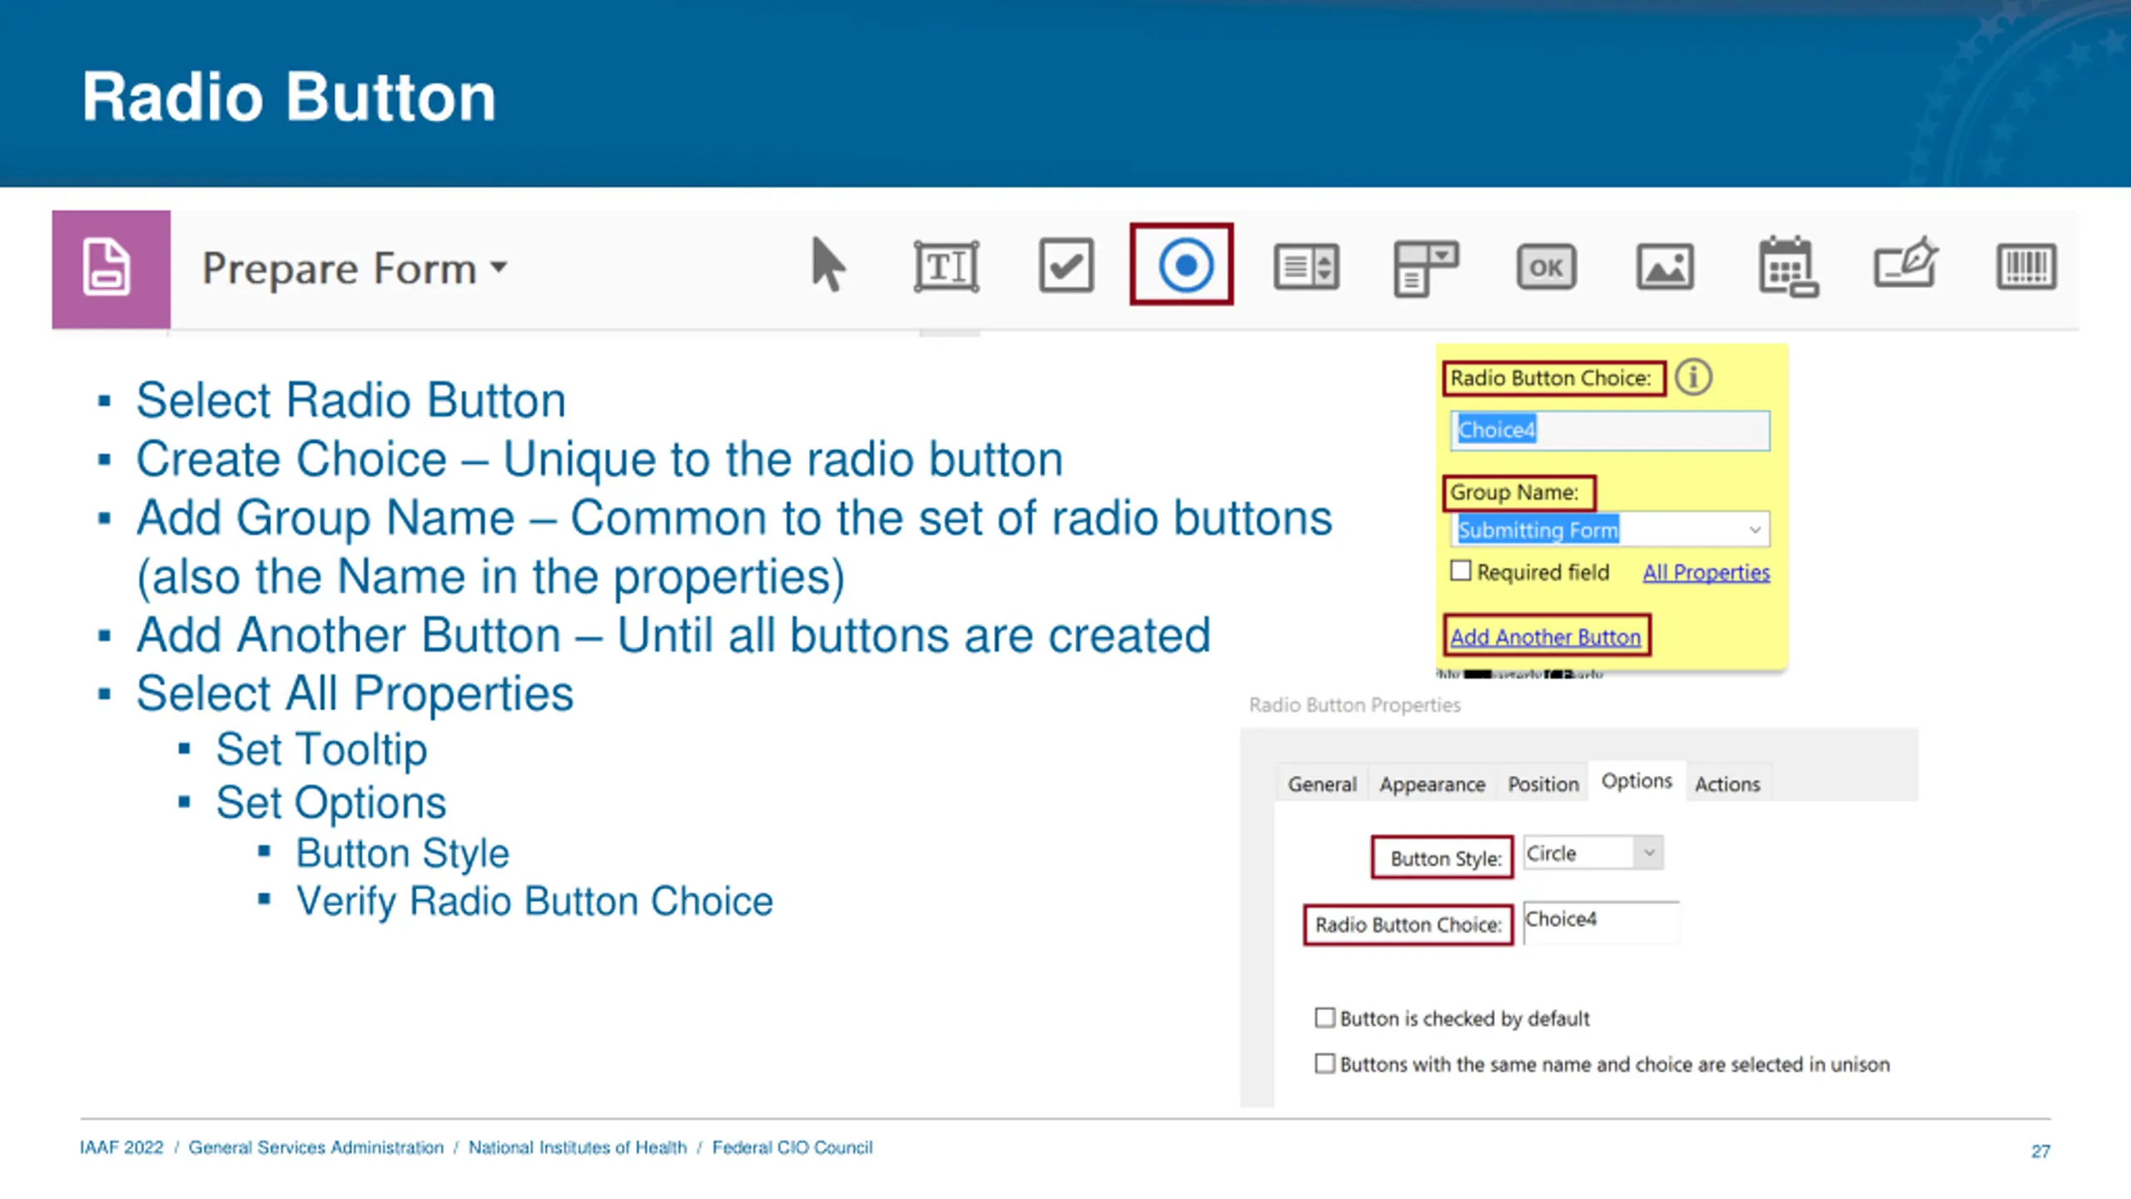This screenshot has height=1199, width=2131.
Task: Open the All Properties link
Action: [1706, 573]
